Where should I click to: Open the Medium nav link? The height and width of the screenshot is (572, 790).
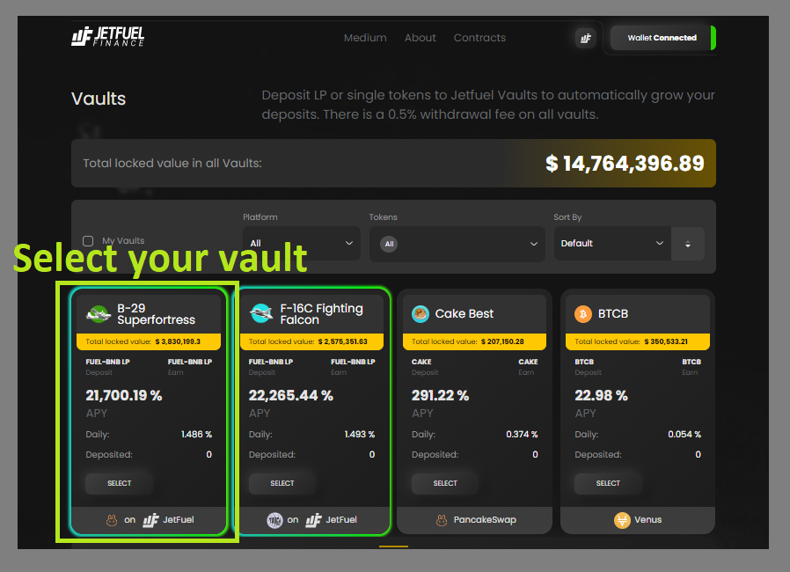click(365, 38)
